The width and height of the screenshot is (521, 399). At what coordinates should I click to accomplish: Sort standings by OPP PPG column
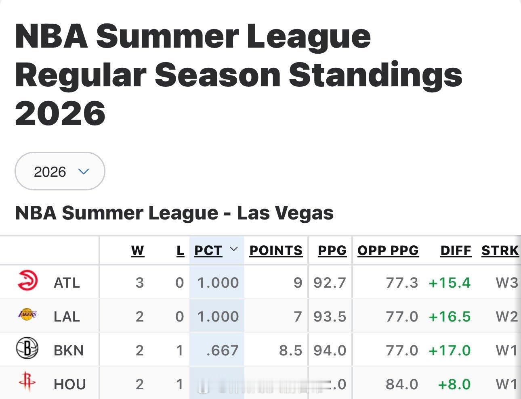click(x=388, y=251)
